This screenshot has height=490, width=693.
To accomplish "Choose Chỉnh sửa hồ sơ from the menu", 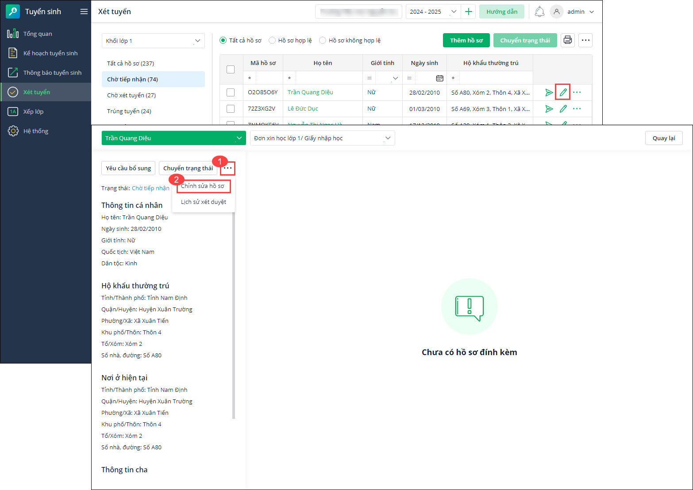I will [203, 186].
